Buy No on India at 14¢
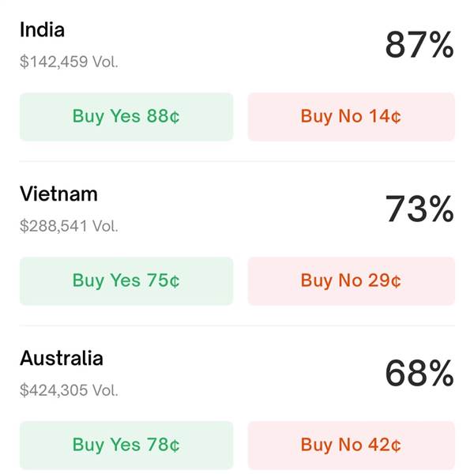 tap(352, 117)
